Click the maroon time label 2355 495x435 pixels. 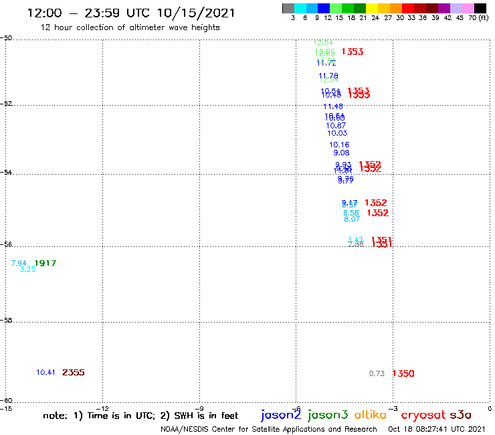click(73, 373)
